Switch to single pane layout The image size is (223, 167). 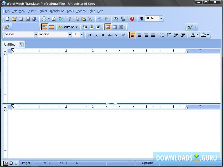tap(121, 27)
